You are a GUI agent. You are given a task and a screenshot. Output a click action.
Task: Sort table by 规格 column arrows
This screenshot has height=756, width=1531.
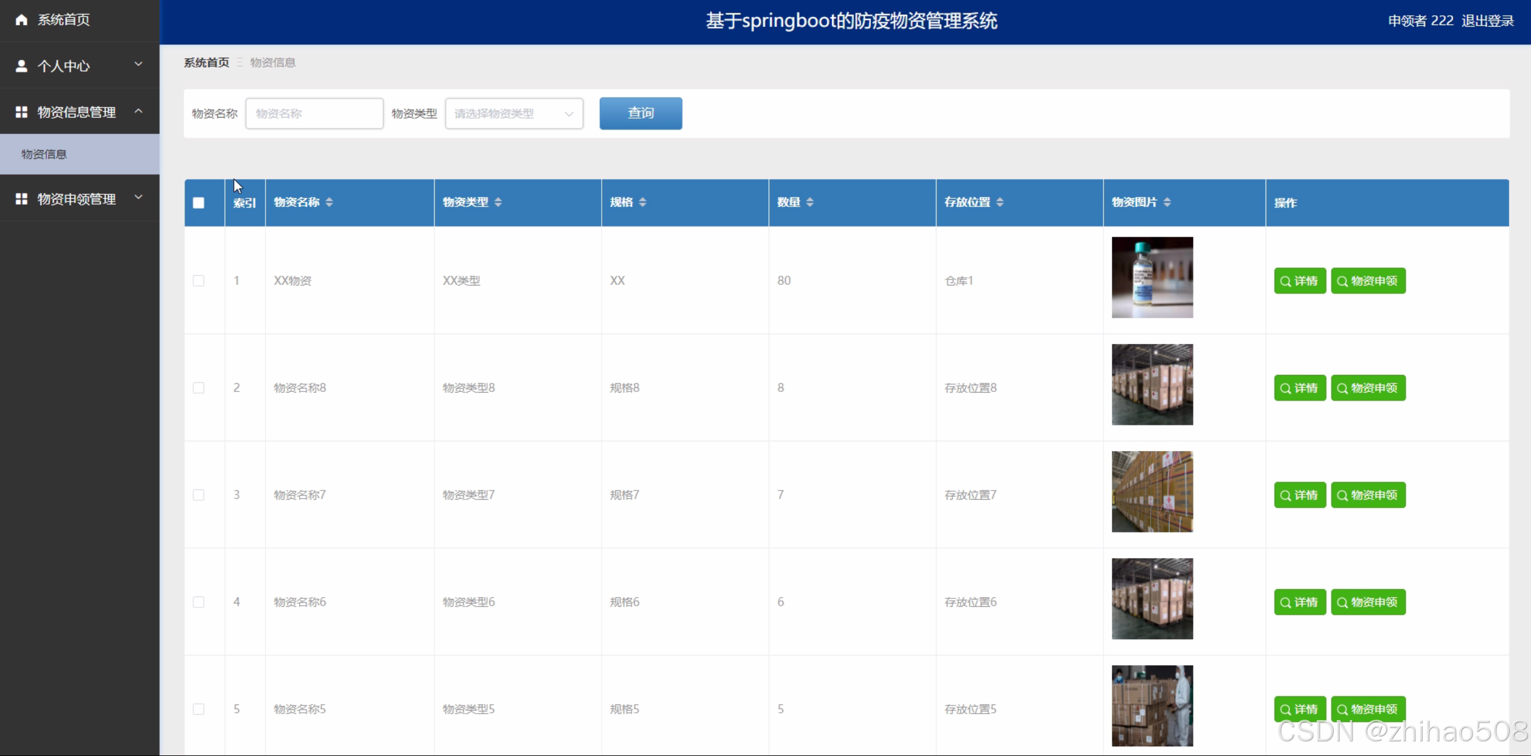point(643,202)
